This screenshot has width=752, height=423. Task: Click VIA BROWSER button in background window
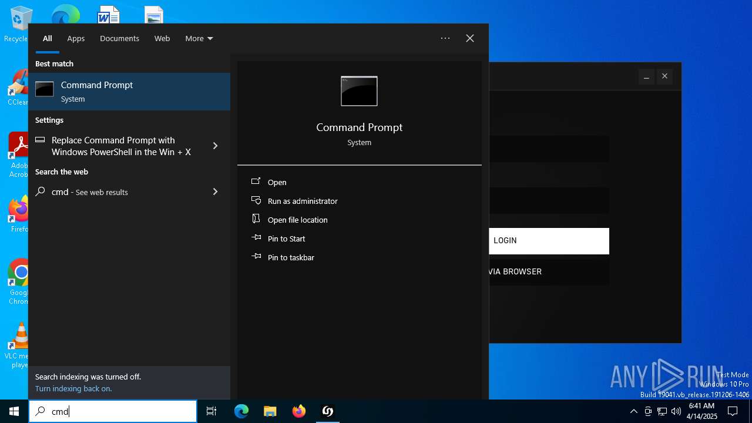point(549,272)
